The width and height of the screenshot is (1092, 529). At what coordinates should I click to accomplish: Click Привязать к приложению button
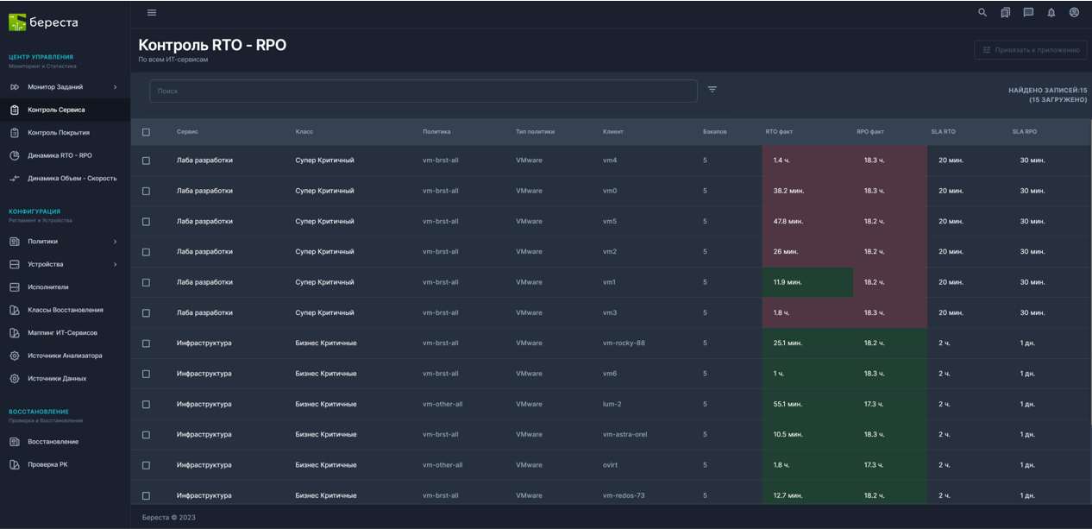click(1031, 50)
